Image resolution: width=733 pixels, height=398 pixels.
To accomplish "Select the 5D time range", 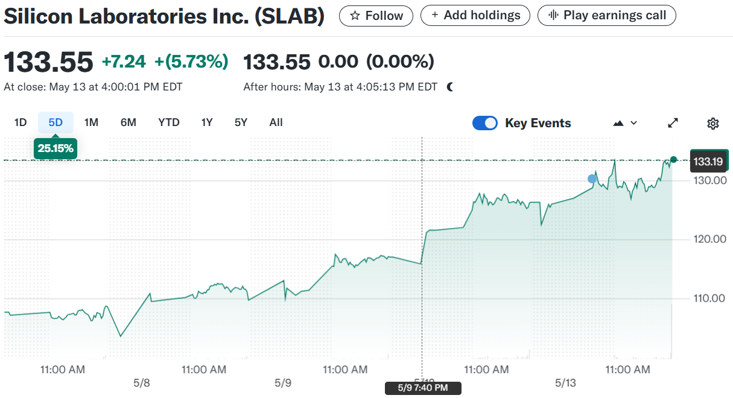I will (56, 122).
